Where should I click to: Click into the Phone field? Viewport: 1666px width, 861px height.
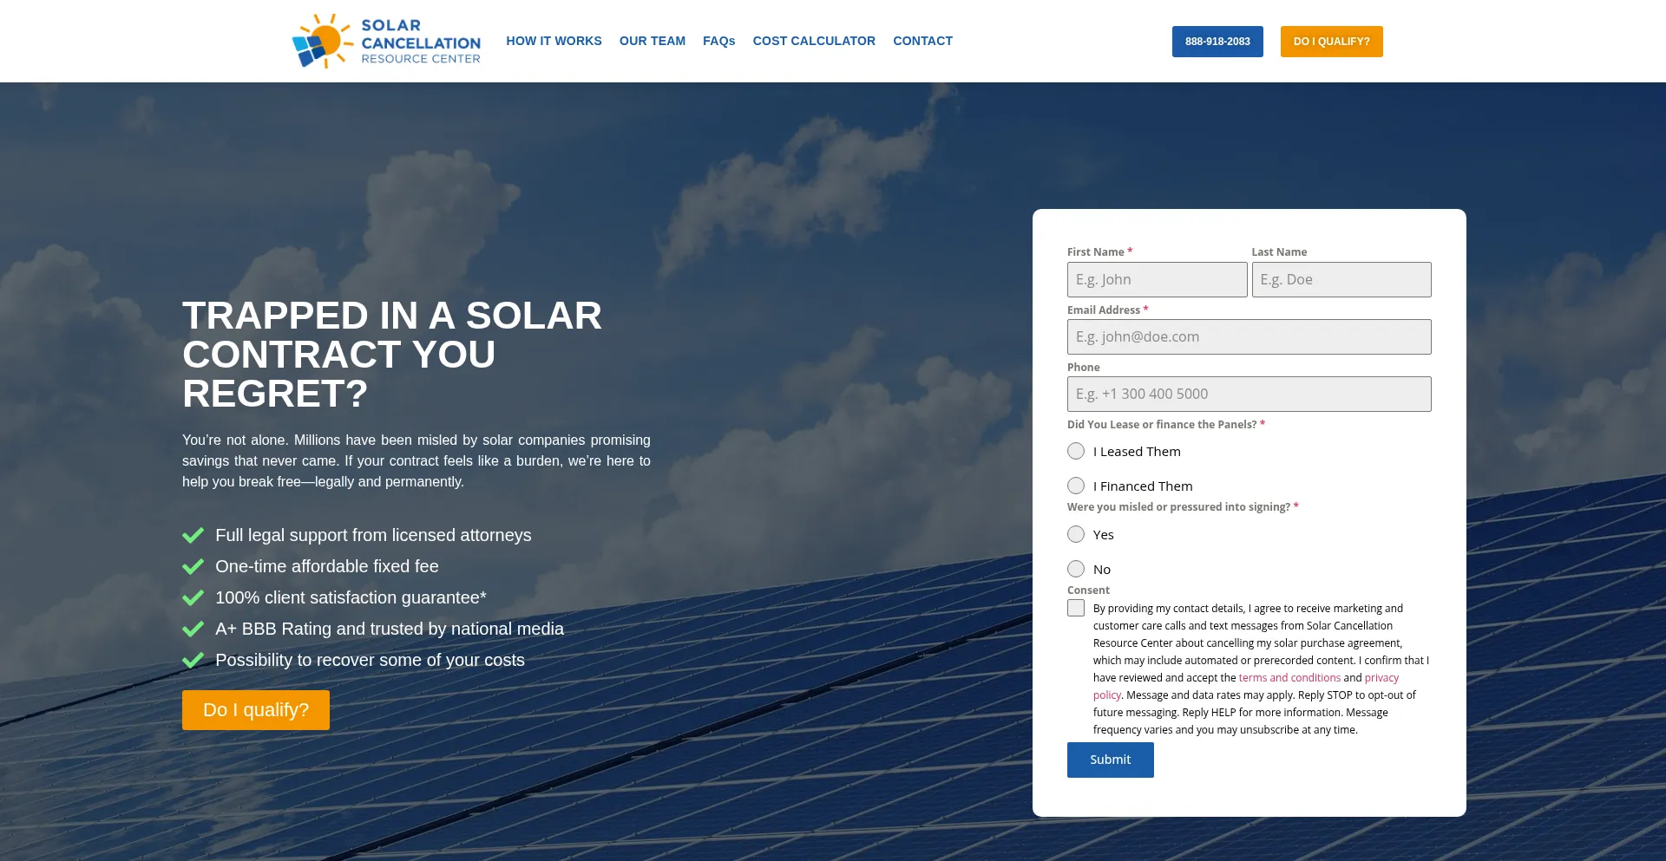coord(1249,394)
